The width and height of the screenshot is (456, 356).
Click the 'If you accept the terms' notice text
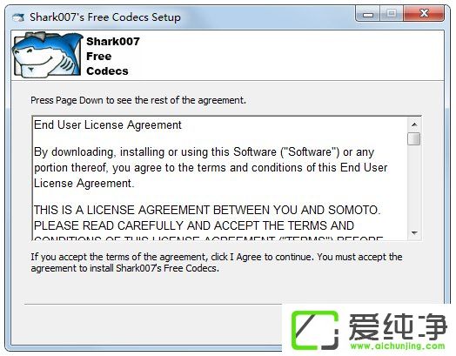pyautogui.click(x=217, y=262)
